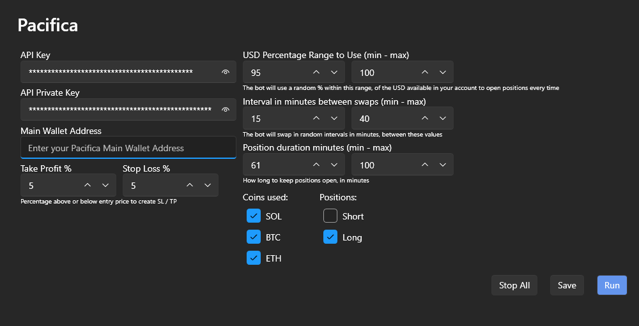639x326 pixels.
Task: Increase minimum swap interval with up arrow
Action: pos(316,119)
